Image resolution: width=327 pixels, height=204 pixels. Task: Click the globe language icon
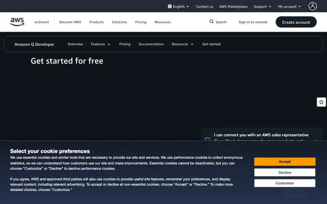[170, 7]
